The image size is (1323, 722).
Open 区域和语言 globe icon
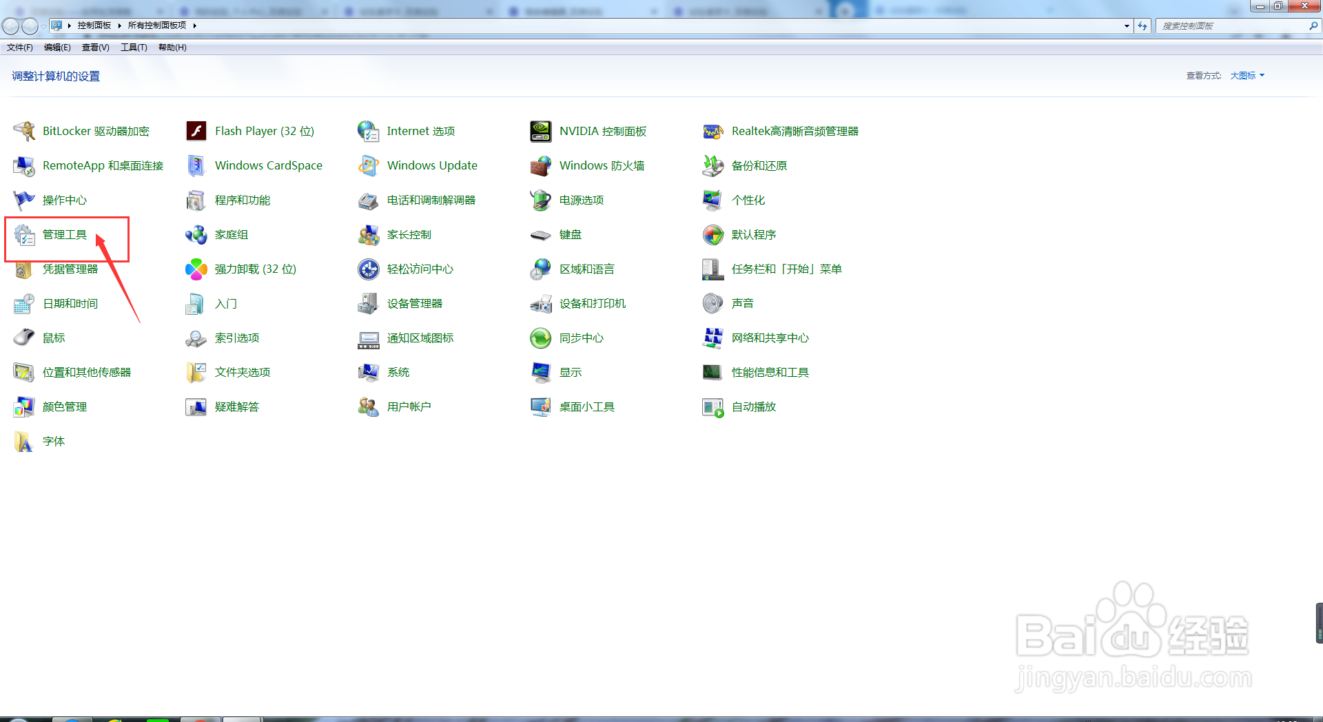tap(541, 269)
